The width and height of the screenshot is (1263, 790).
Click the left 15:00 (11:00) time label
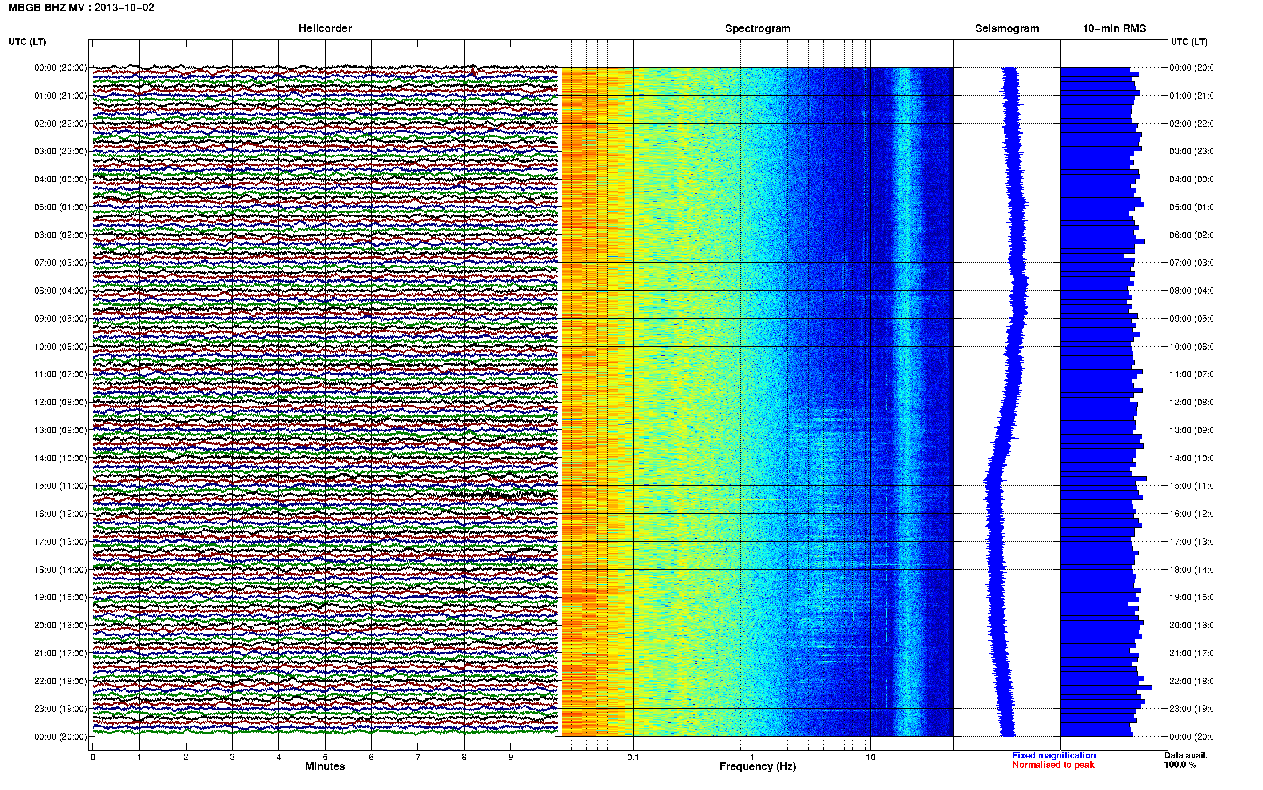pyautogui.click(x=60, y=486)
